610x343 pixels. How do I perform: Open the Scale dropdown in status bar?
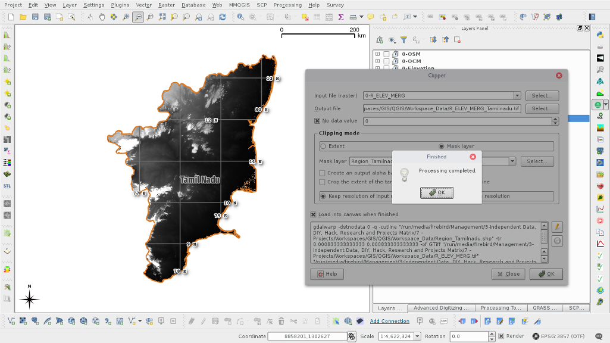417,336
